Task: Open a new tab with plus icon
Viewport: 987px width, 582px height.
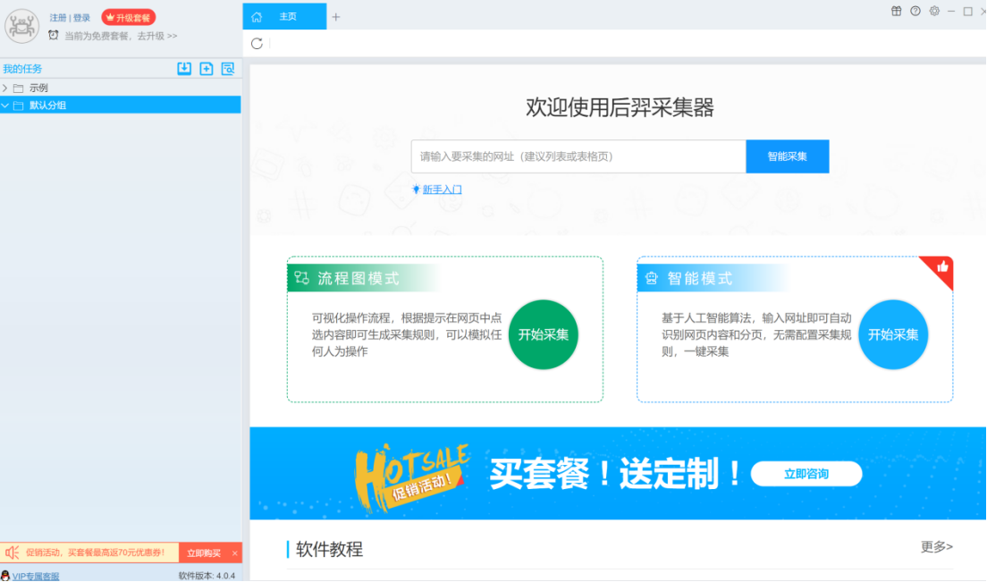Action: 336,17
